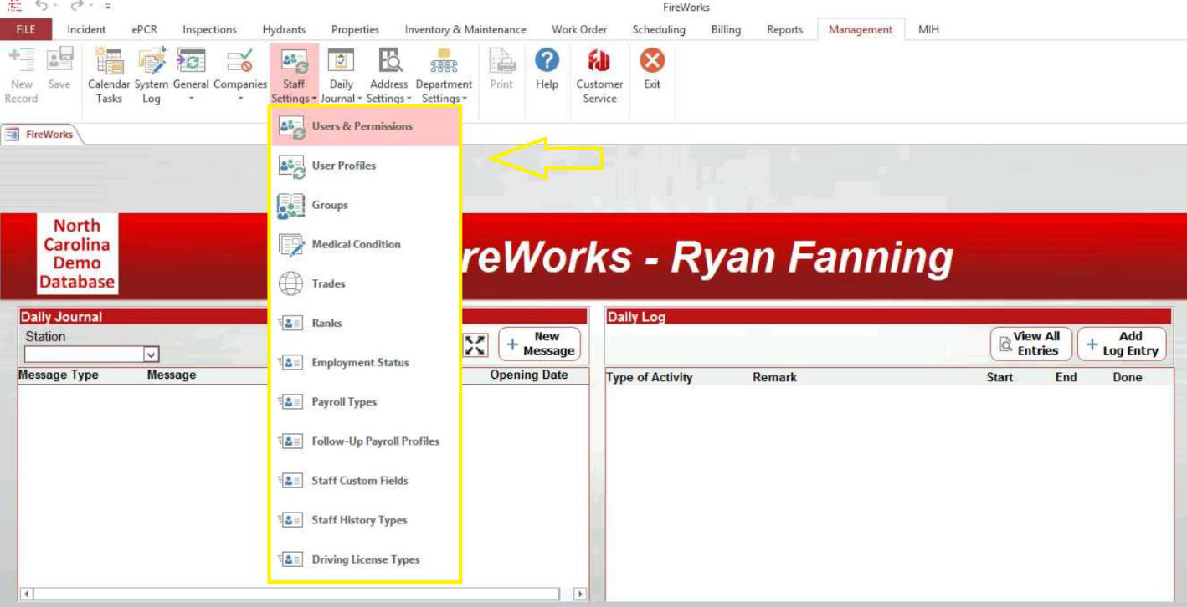Choose Employment Status from the menu
Screen dimensions: 1187x607
point(365,362)
